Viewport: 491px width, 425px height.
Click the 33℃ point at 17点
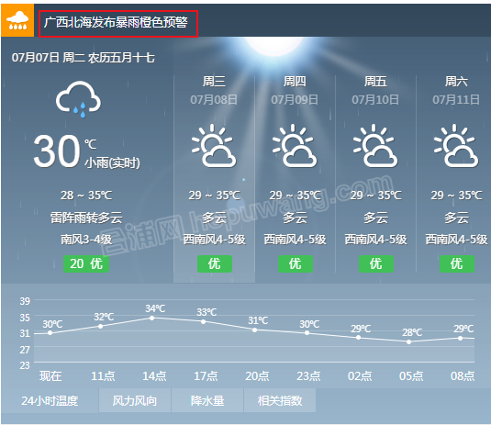pos(203,321)
